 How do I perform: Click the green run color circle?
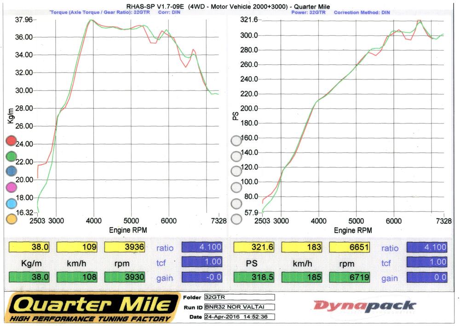(11, 156)
